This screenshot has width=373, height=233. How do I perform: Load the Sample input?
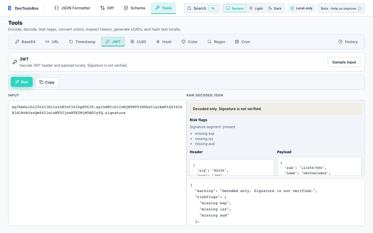click(344, 62)
